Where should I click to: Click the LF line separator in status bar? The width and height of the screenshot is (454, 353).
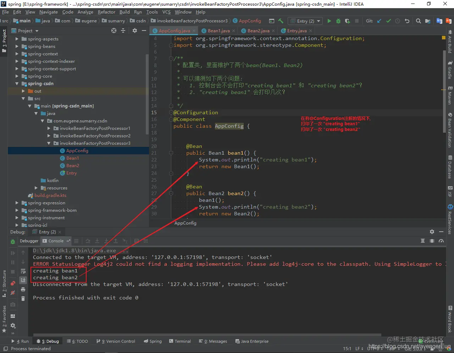pyautogui.click(x=359, y=349)
